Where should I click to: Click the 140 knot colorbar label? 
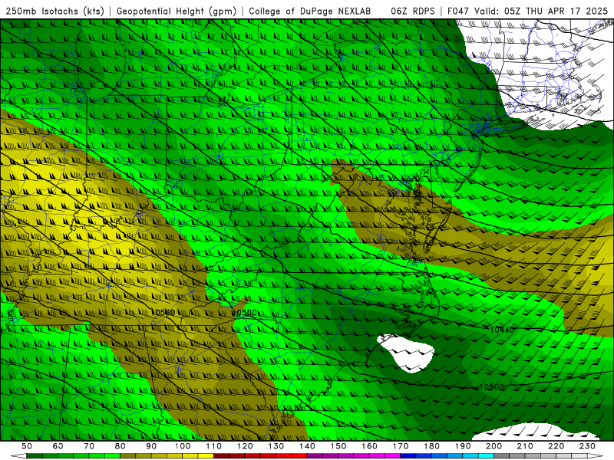(x=308, y=446)
